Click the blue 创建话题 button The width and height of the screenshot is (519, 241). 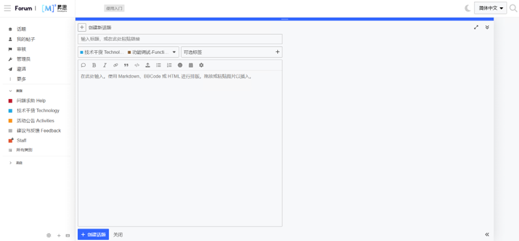point(93,234)
